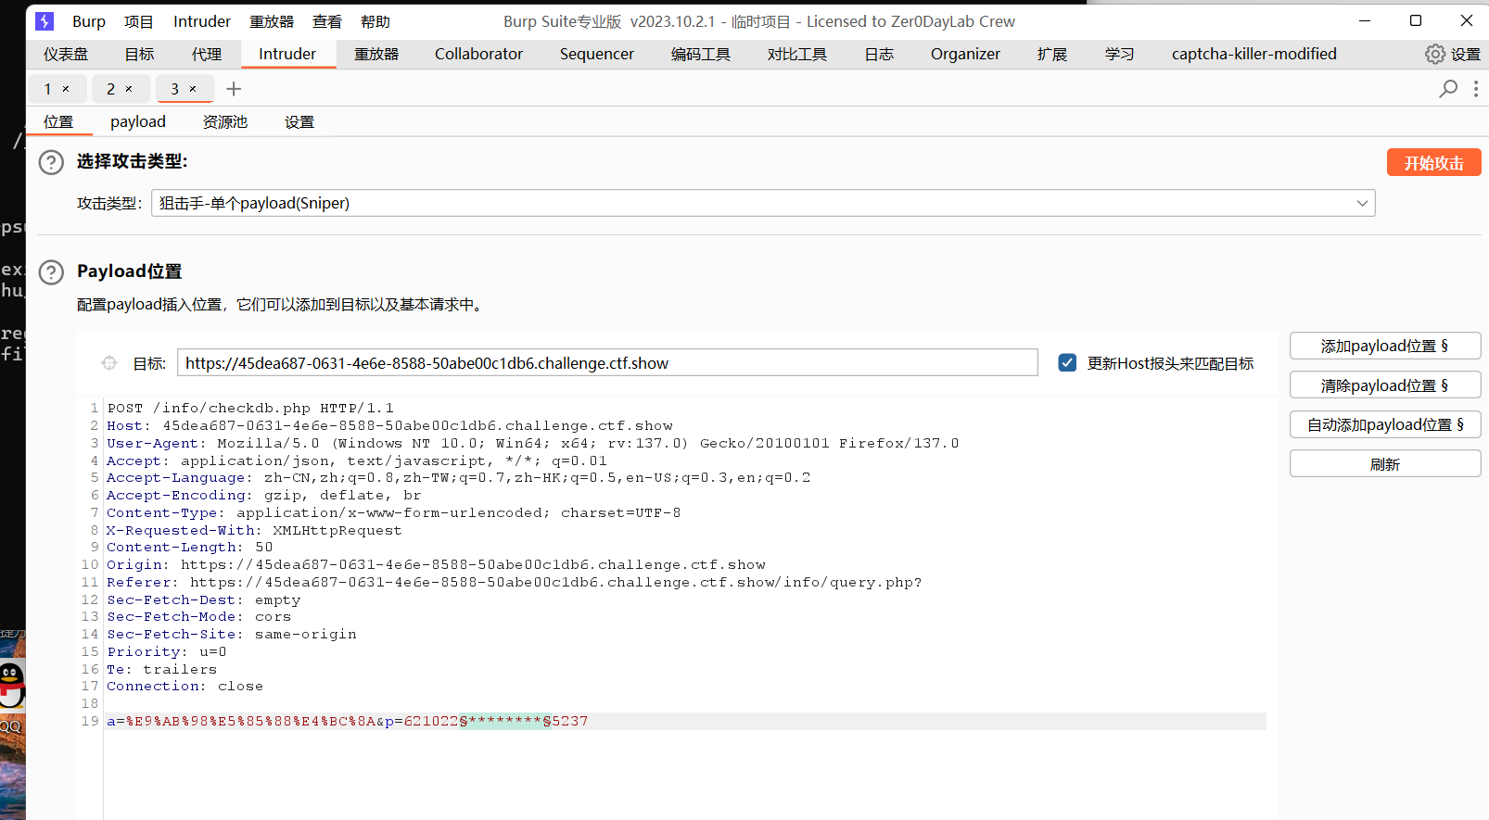The width and height of the screenshot is (1489, 820).
Task: Switch to the 对比工具 tab
Action: (797, 54)
